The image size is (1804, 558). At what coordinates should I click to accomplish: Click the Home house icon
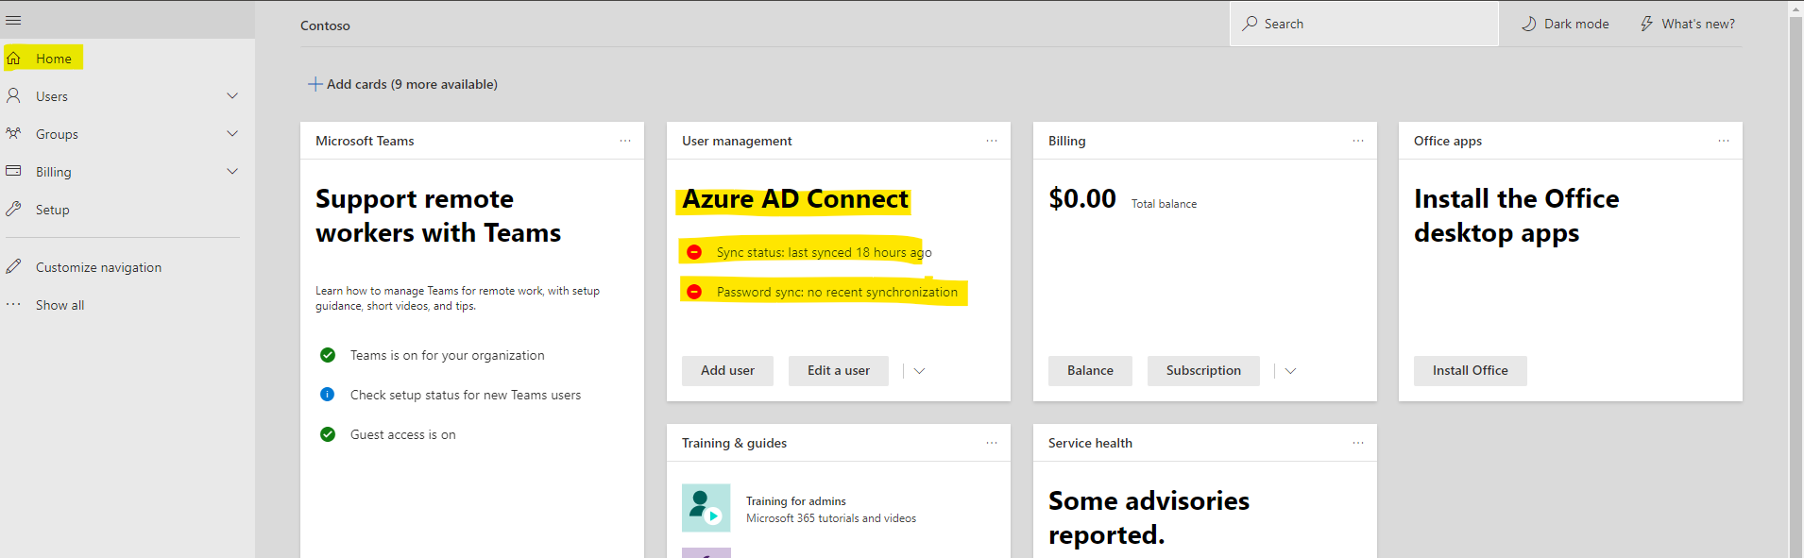coord(13,59)
